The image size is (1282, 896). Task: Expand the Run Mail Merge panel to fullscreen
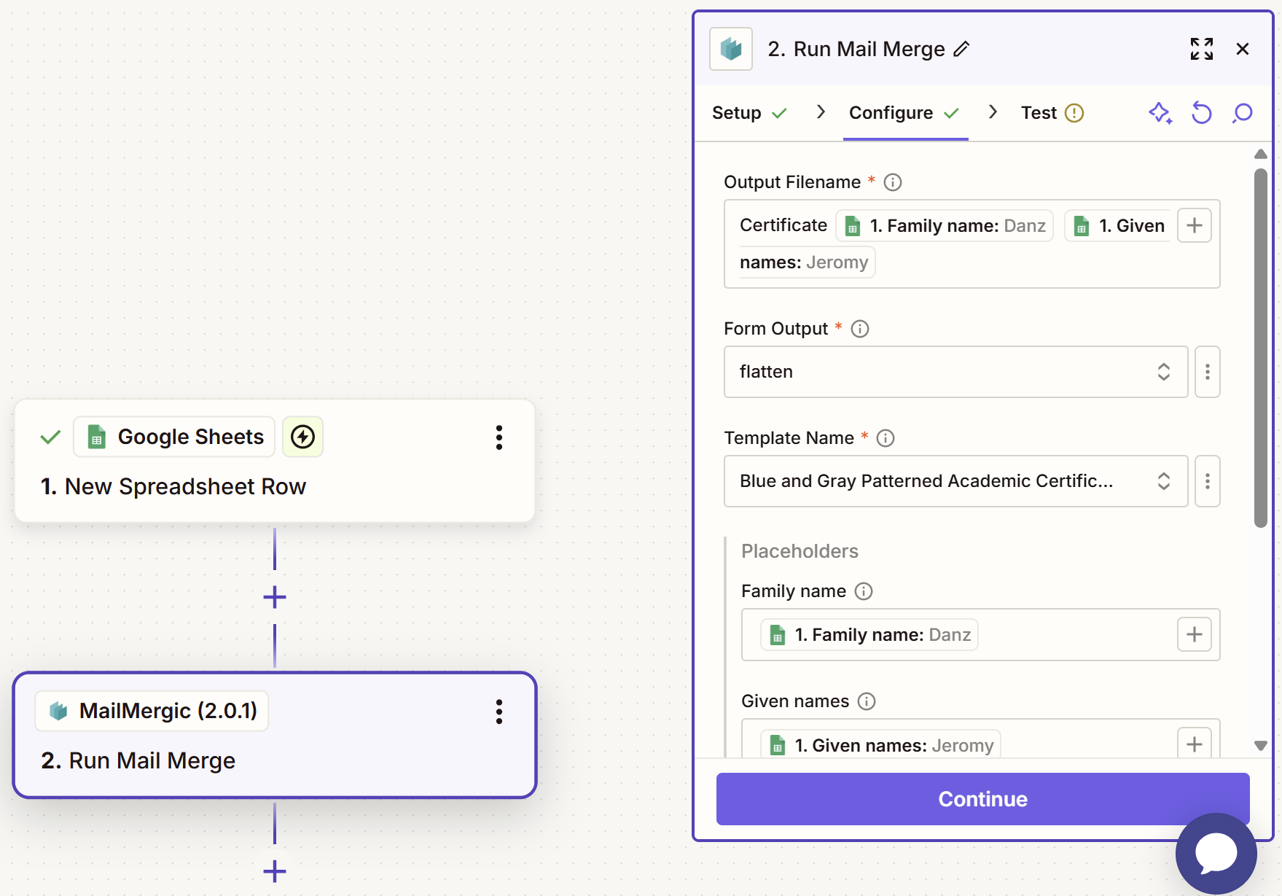tap(1201, 49)
